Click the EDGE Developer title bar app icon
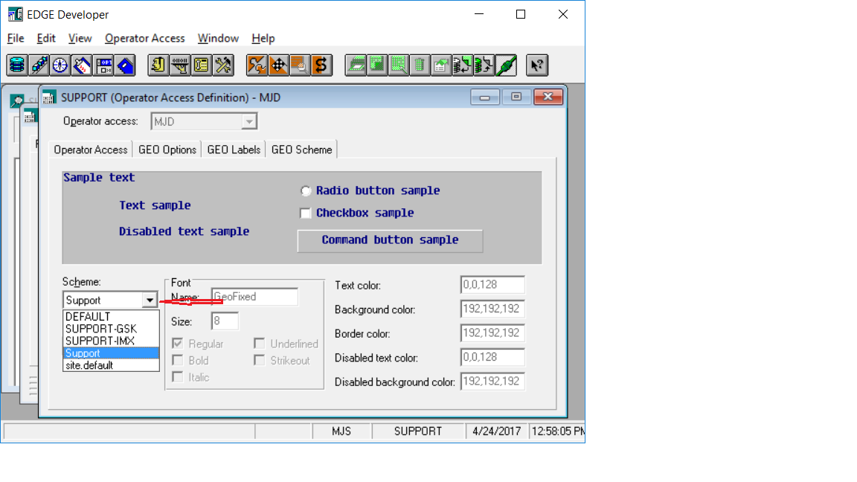This screenshot has height=482, width=857. click(16, 14)
